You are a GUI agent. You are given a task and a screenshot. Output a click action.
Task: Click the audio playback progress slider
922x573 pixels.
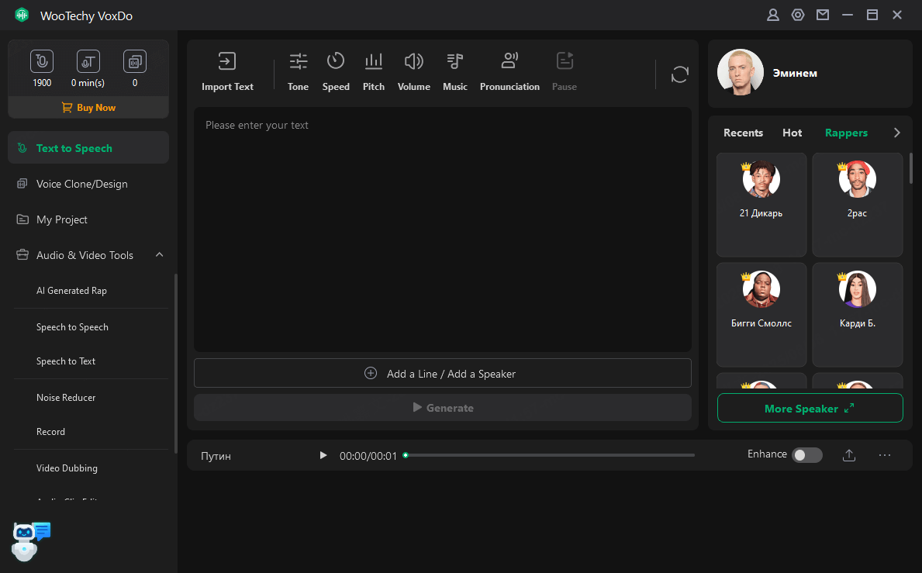coord(550,455)
